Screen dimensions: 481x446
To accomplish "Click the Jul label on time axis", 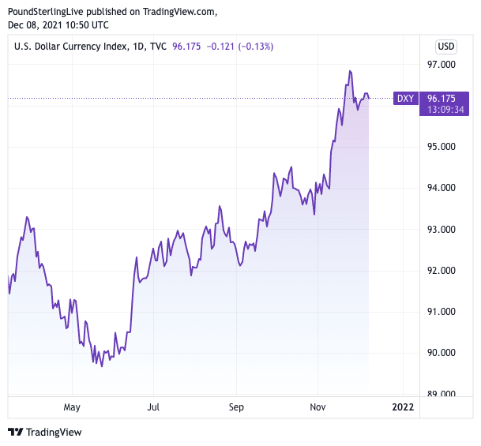I will point(153,407).
